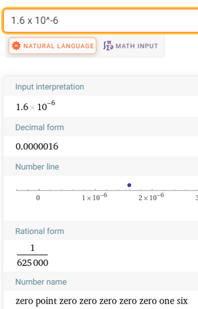Switch to Math Input mode
The height and width of the screenshot is (309, 198).
pyautogui.click(x=131, y=46)
